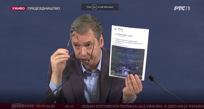Click the photo in the printed post
Viewport: 204px width, 109px height.
pos(127,62)
